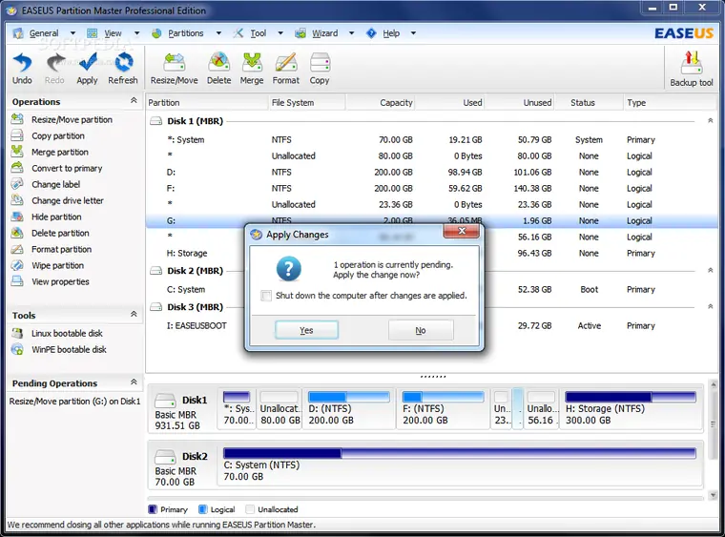Open the Wizard menu

click(324, 33)
